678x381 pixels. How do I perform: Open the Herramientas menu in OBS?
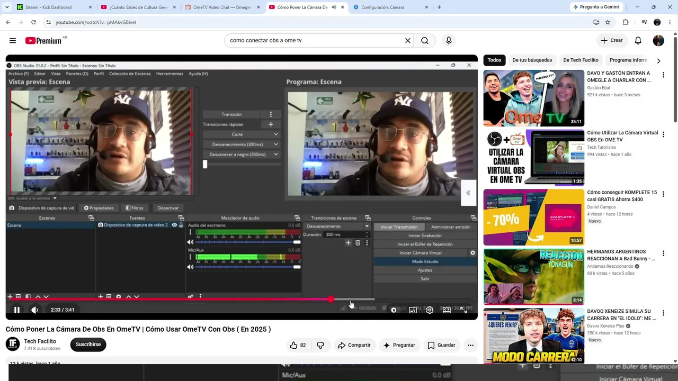pyautogui.click(x=169, y=74)
